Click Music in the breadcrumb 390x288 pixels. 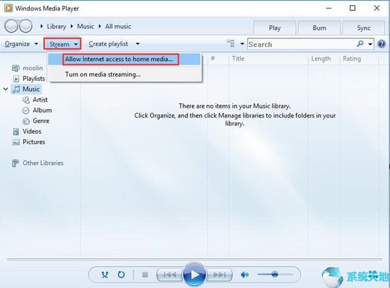85,26
